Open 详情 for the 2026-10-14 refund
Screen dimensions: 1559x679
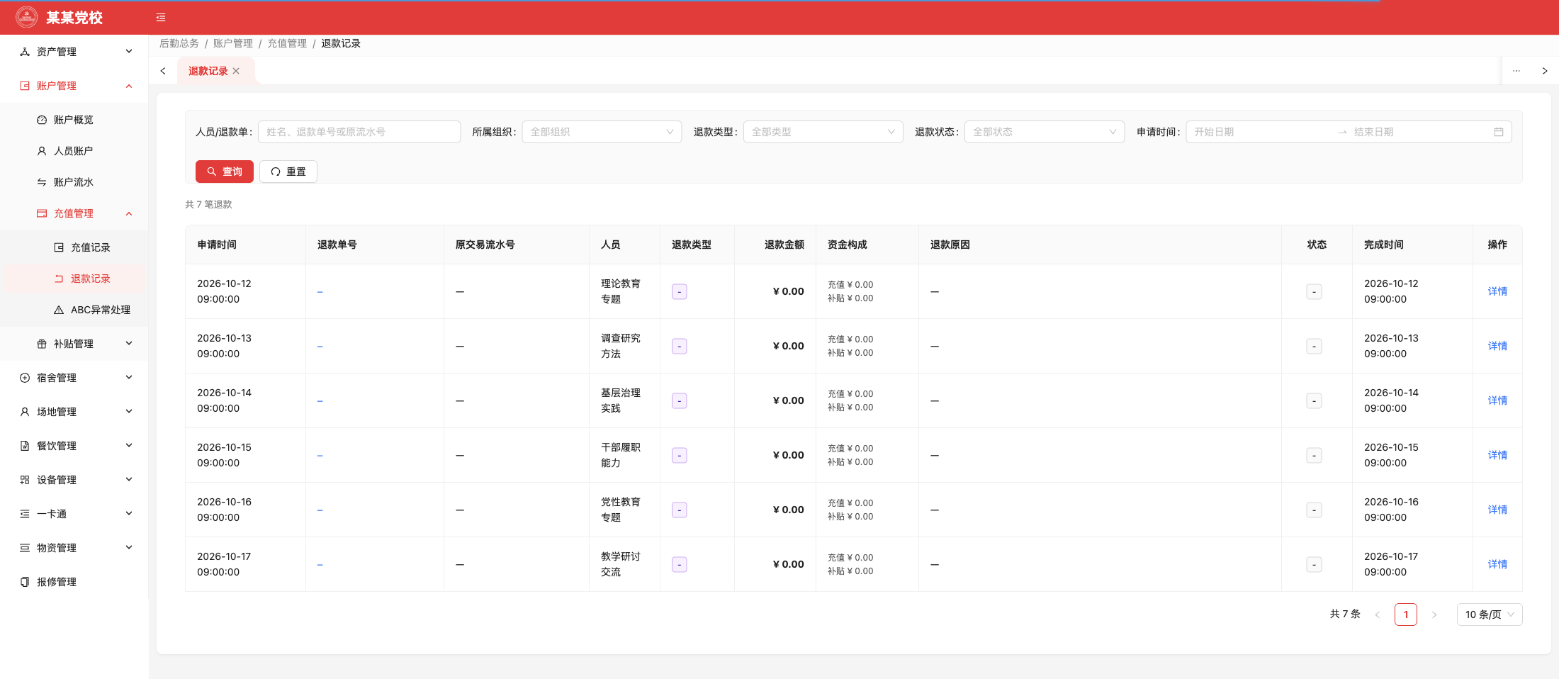(1497, 400)
